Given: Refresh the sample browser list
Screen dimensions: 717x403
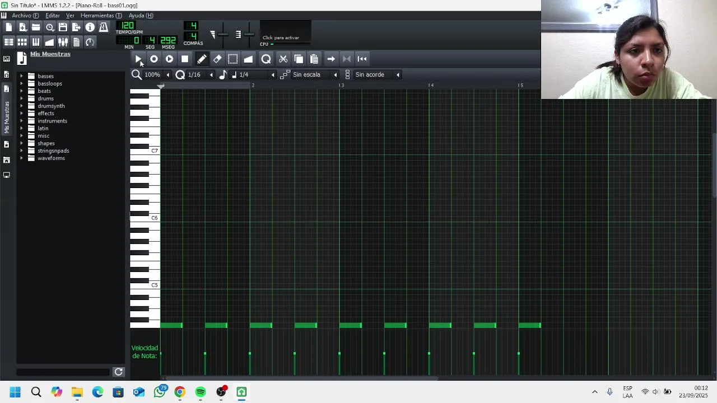Looking at the screenshot, I should pos(118,372).
